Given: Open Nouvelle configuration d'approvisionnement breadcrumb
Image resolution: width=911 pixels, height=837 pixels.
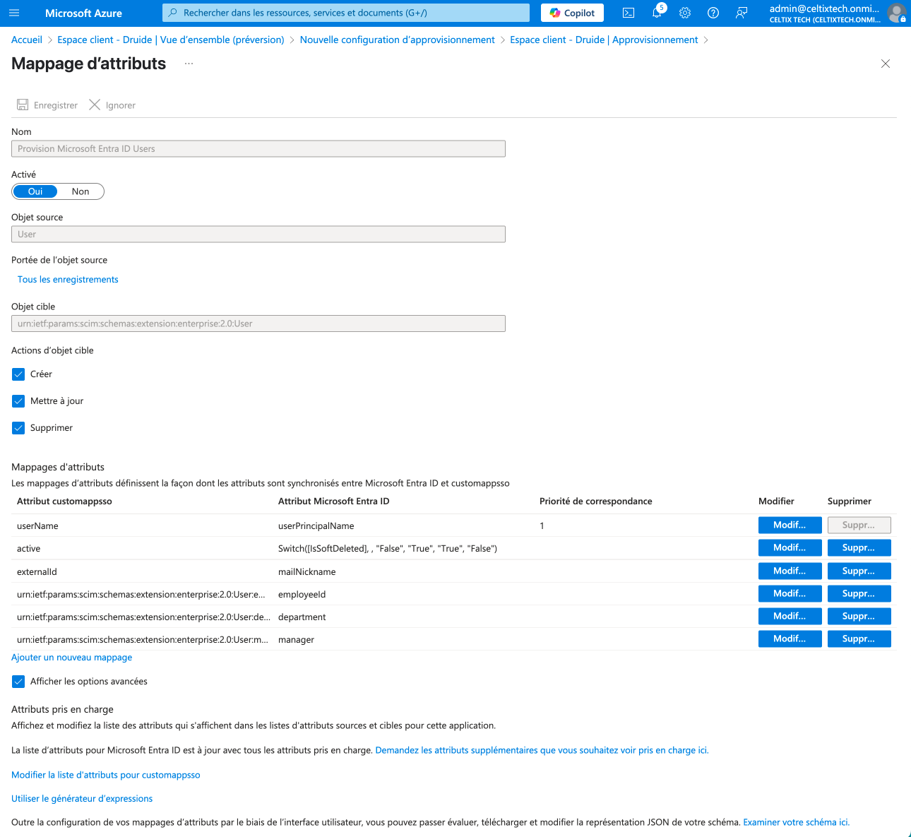Looking at the screenshot, I should (397, 40).
